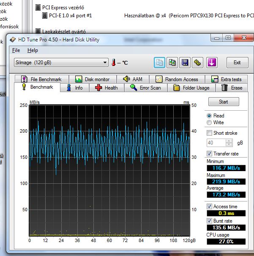Viewport: 254px width, 256px height.
Task: Click the PCI Express vezérlő chip icon
Action: click(x=38, y=8)
